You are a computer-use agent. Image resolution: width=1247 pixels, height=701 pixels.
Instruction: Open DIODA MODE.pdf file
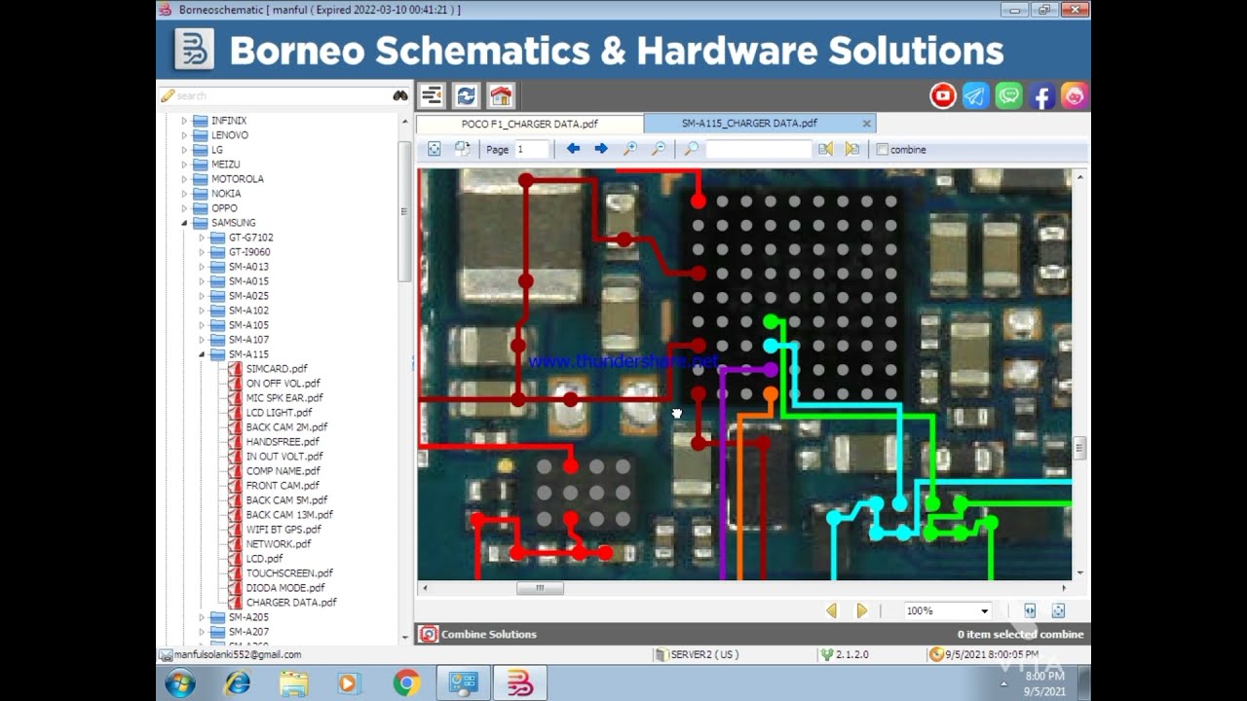(x=285, y=588)
